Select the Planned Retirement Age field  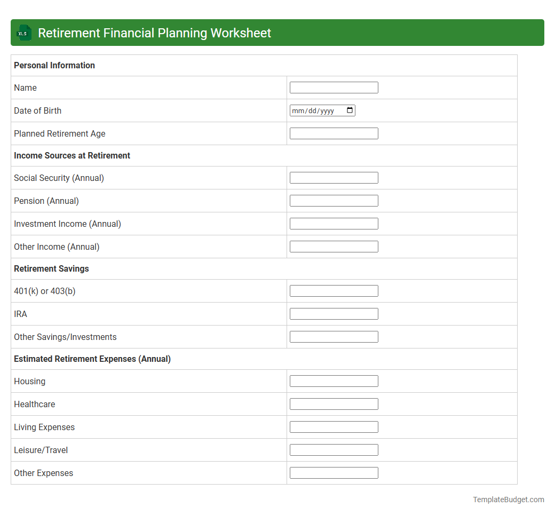(x=334, y=133)
